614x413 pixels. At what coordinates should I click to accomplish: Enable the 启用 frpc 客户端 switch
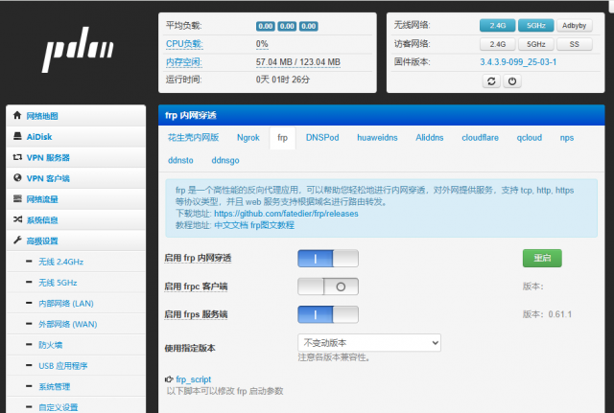coord(328,287)
